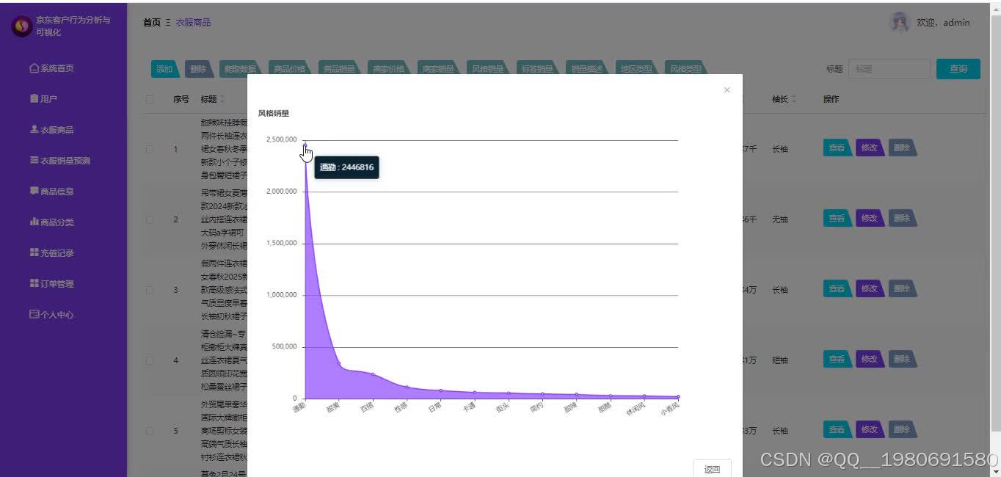Click the list icon beside 衣服销量预测

tap(34, 160)
